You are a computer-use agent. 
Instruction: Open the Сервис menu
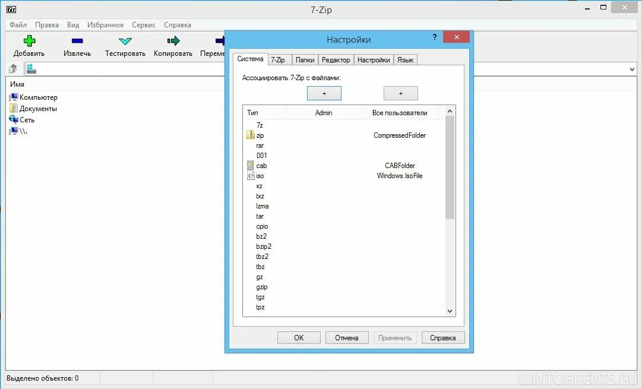(143, 24)
